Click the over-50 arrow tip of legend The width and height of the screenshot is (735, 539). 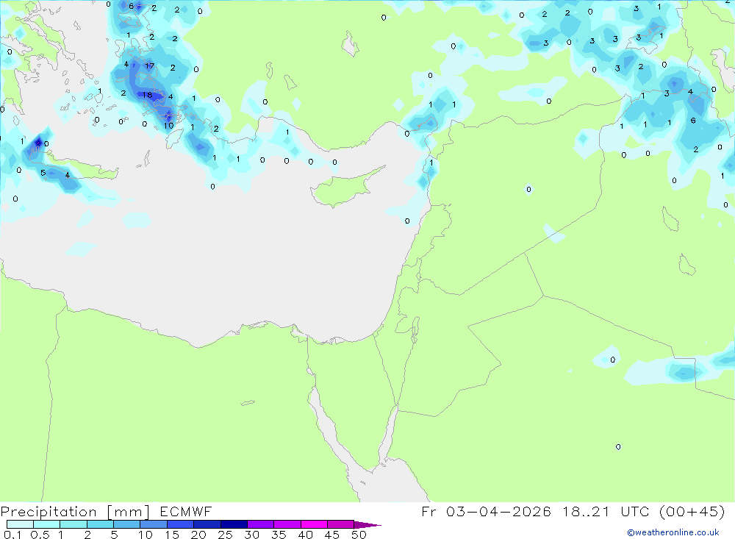(367, 525)
